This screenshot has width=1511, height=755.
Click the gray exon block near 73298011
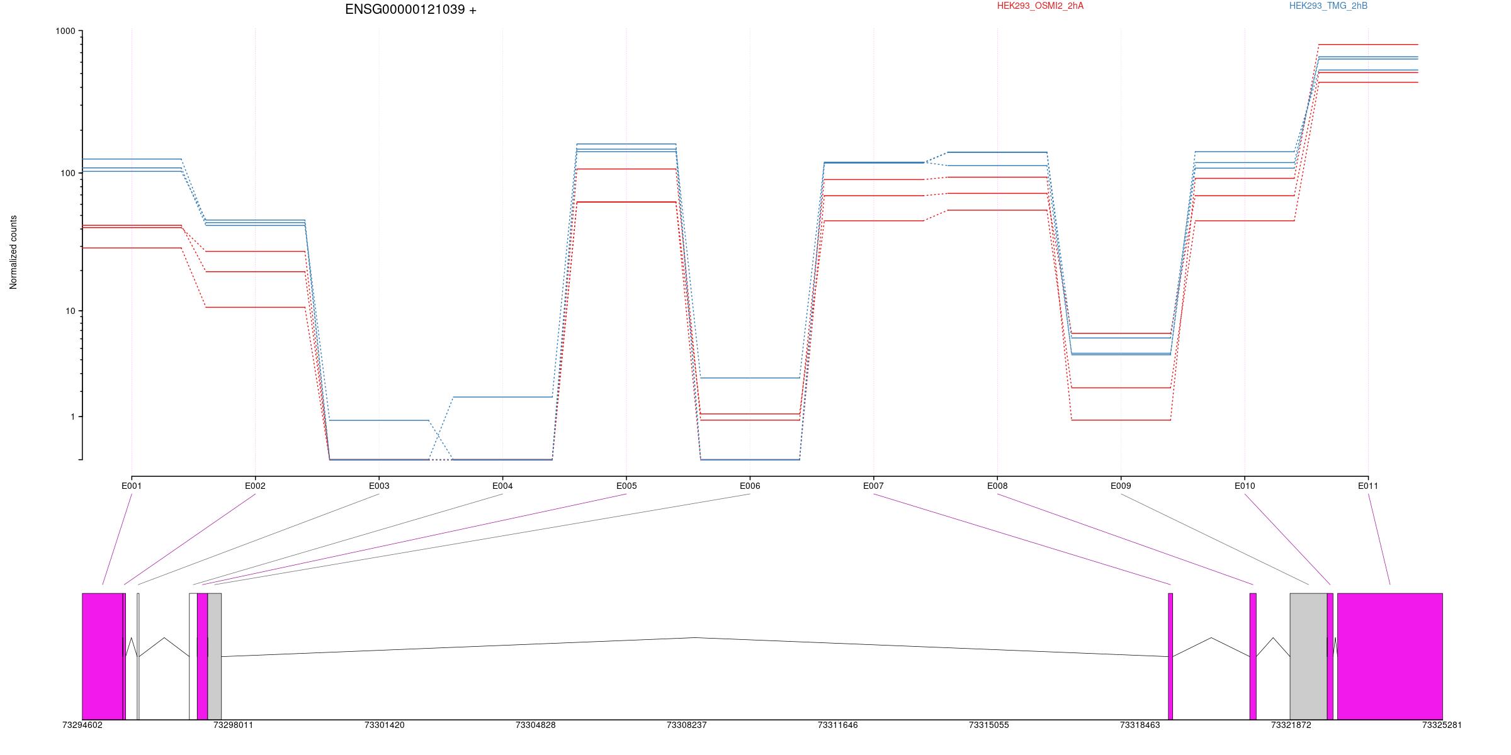[x=215, y=656]
